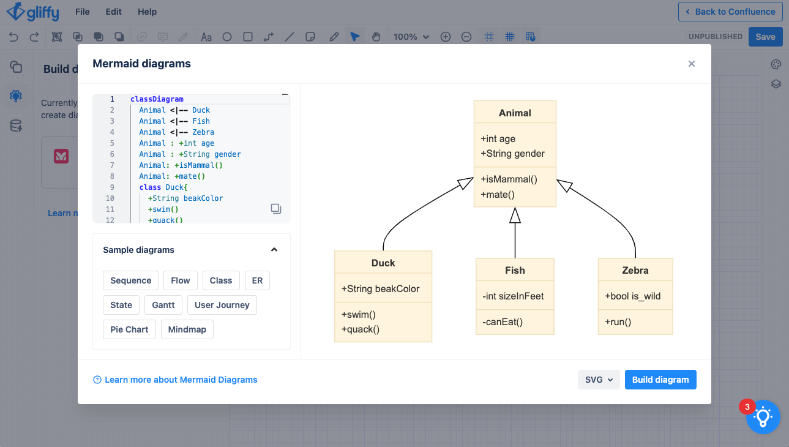
Task: Select the pointer tool in toolbar
Action: tap(354, 37)
